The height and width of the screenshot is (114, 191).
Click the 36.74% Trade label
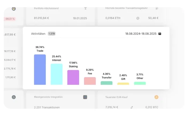point(40,49)
